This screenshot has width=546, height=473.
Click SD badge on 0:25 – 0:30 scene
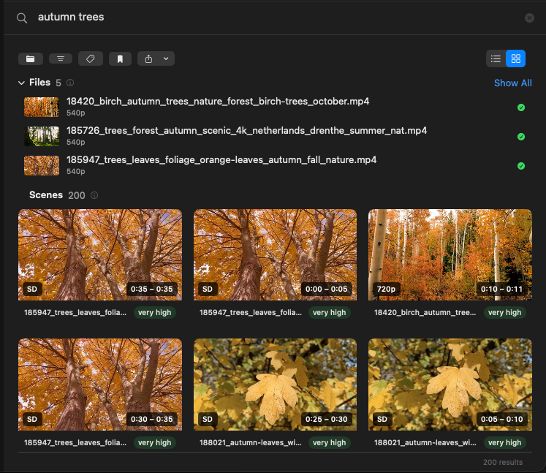207,419
